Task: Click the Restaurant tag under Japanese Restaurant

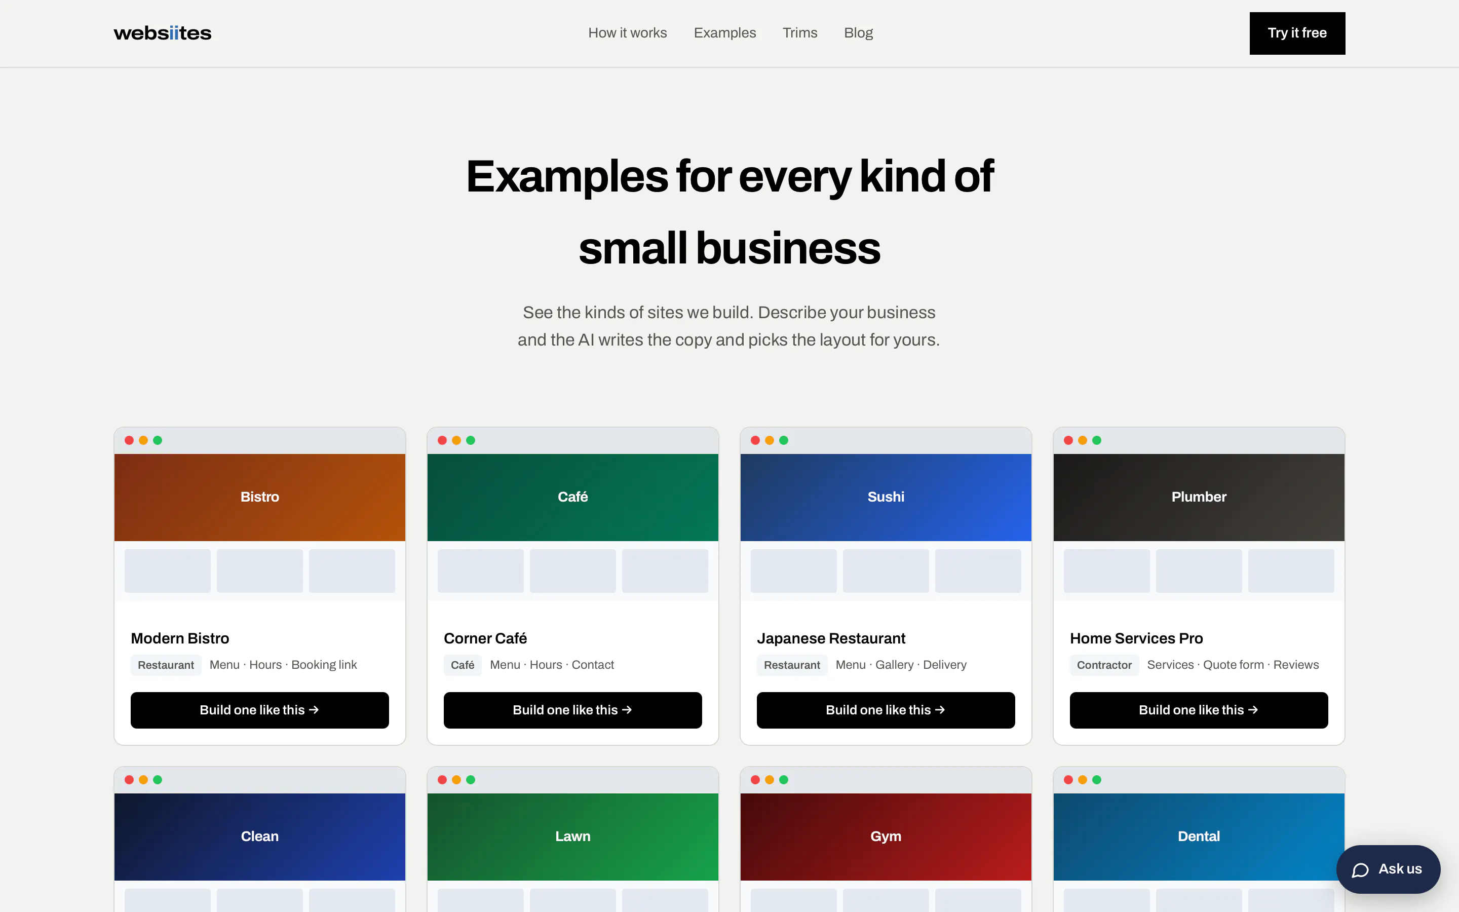Action: point(792,665)
